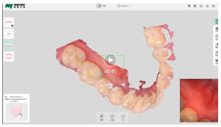
Task: Play the video at 00:45
Action: click(x=110, y=60)
